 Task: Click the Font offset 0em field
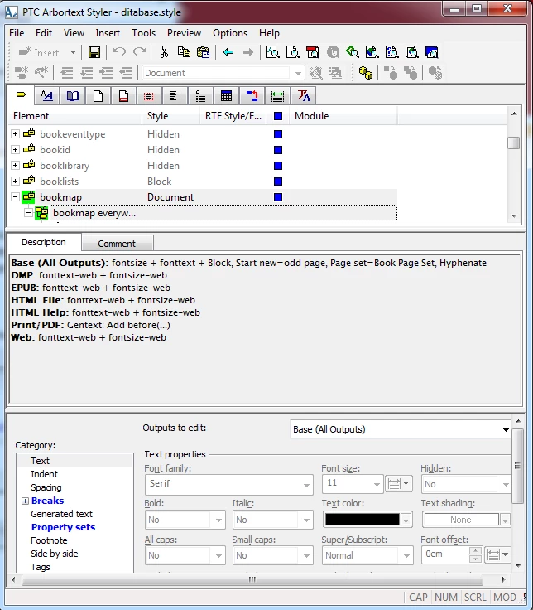click(446, 554)
